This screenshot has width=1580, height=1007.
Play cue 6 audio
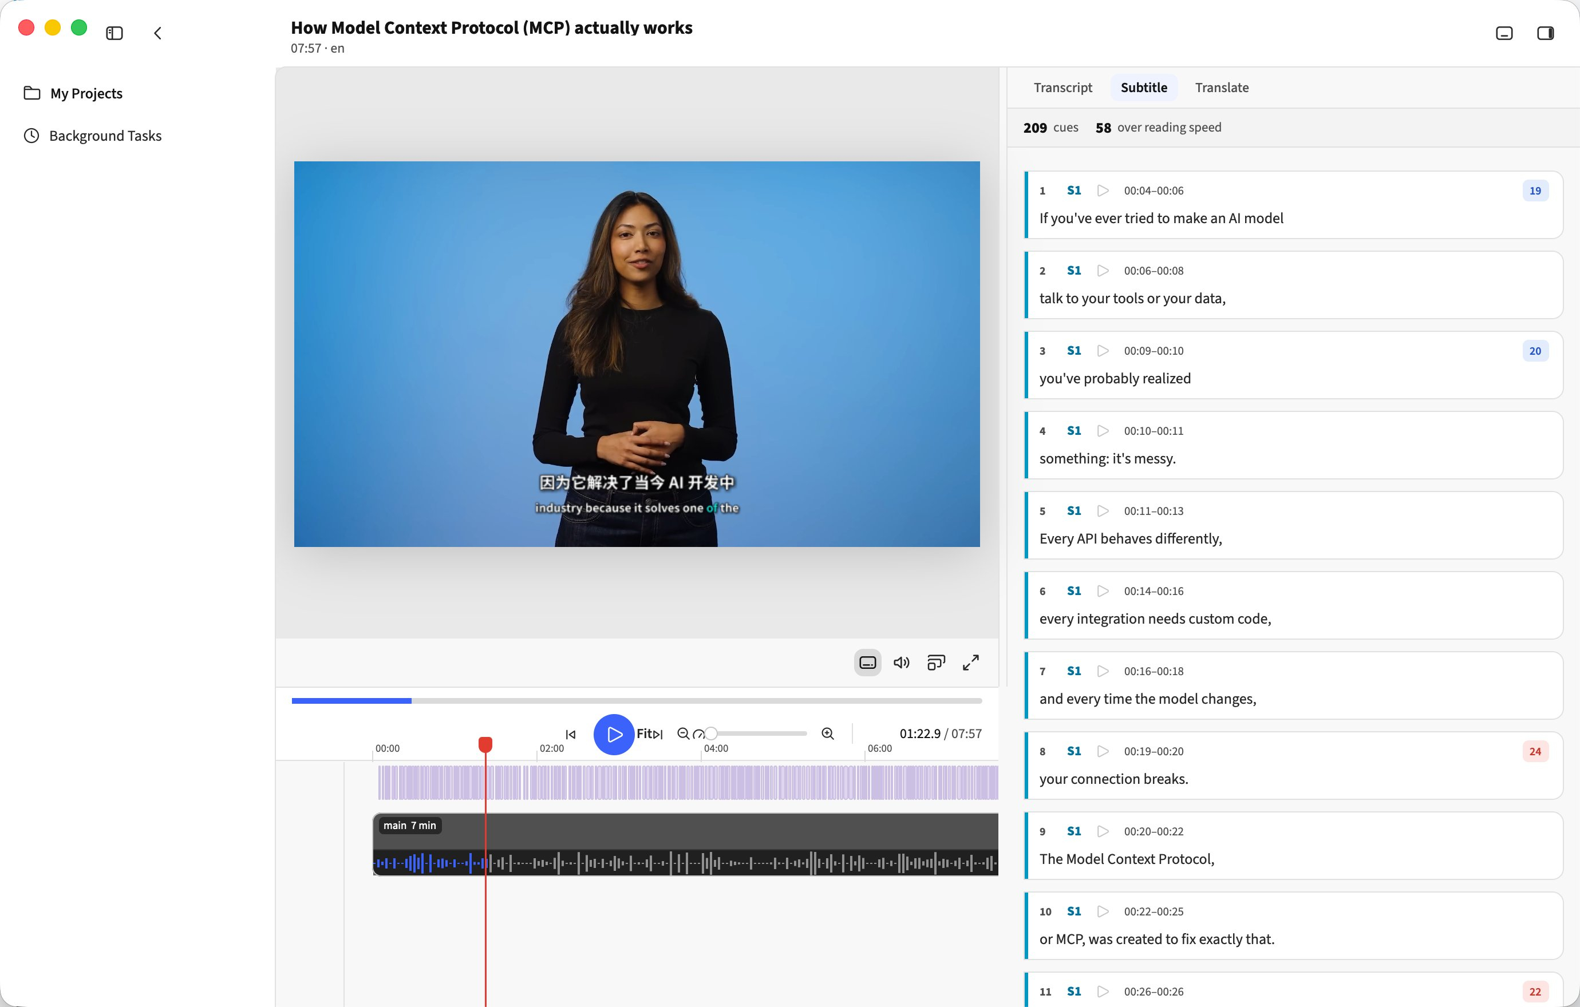[1103, 590]
